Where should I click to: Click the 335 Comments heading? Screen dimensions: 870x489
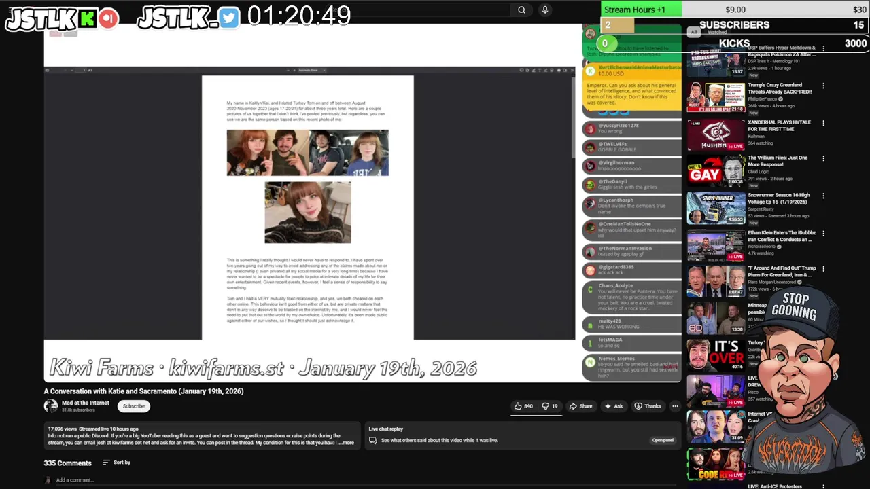(67, 463)
